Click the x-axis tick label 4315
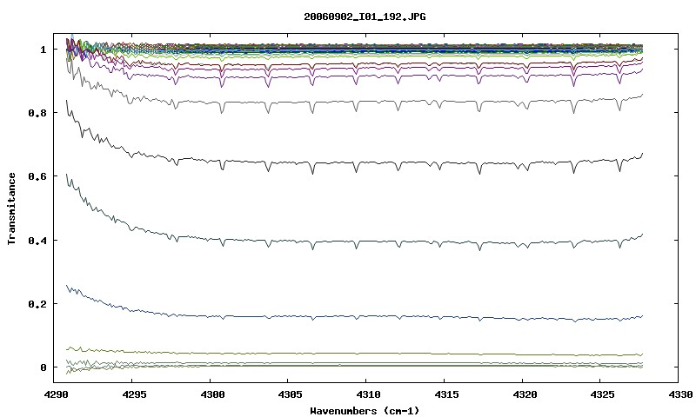This screenshot has width=696, height=417. pyautogui.click(x=446, y=394)
